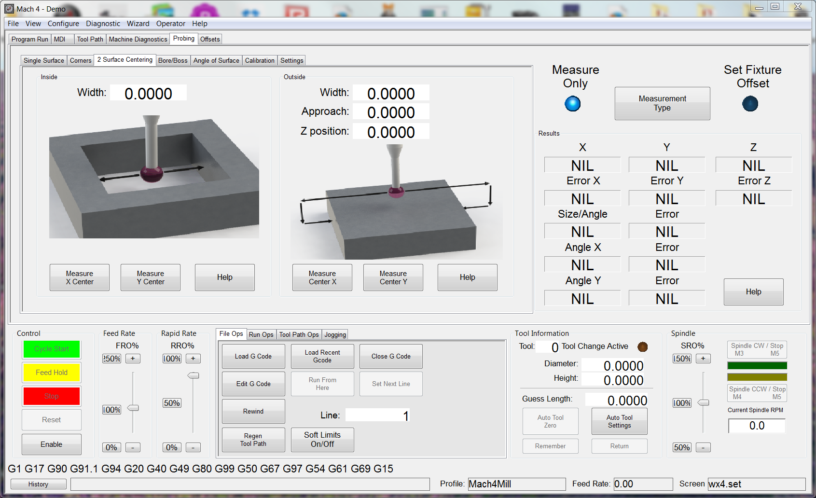Select the Corners probing tab
Viewport: 816px width, 498px height.
(81, 60)
